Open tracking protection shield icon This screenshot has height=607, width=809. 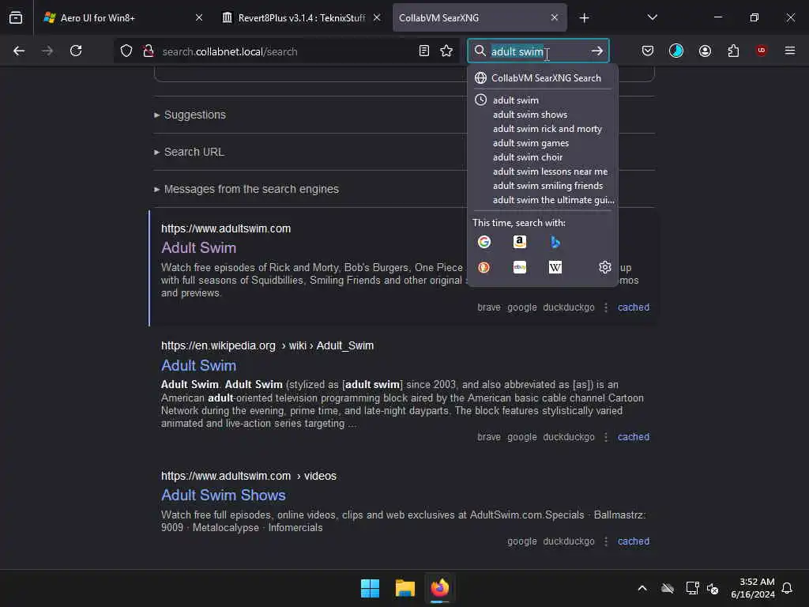point(126,51)
